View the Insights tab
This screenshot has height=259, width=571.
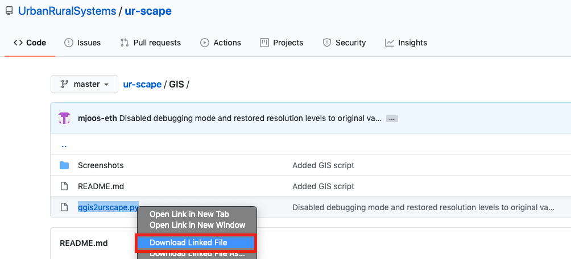[x=406, y=43]
